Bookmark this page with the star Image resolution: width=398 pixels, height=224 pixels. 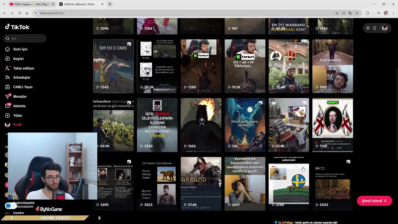point(357,13)
